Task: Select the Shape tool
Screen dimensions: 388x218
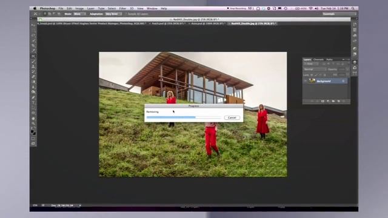Action: (33, 113)
